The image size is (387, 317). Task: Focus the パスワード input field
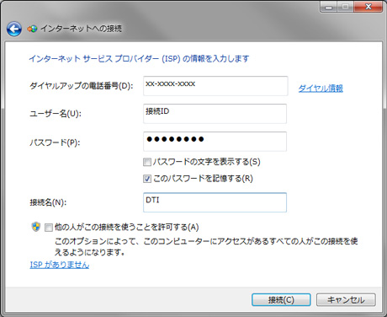[215, 142]
